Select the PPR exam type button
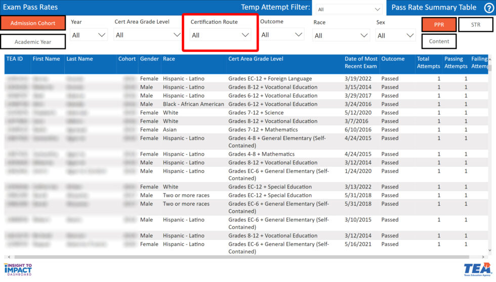The height and width of the screenshot is (282, 496). click(439, 25)
